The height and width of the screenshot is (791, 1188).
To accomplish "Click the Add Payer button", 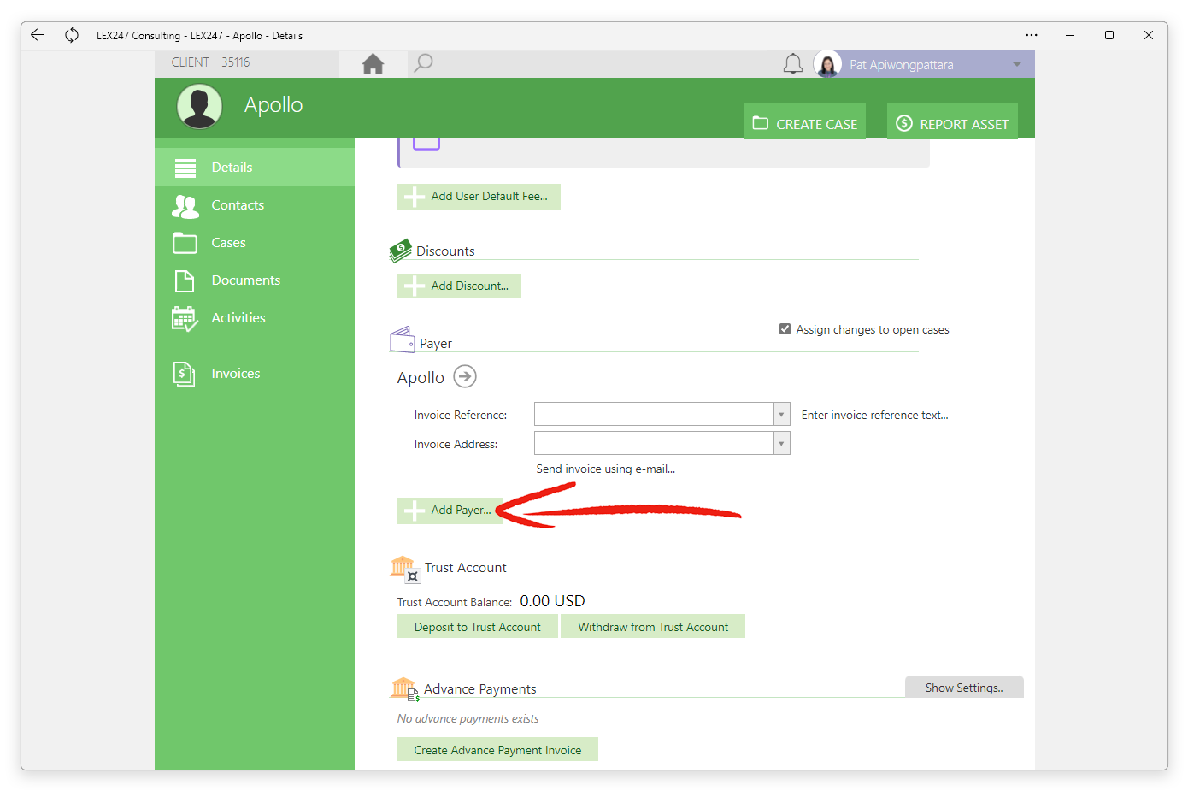I will [x=450, y=511].
